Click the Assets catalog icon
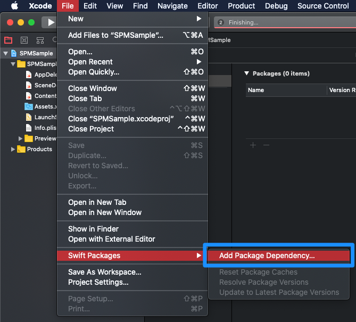Screen dimensions: 356x322 (29, 106)
